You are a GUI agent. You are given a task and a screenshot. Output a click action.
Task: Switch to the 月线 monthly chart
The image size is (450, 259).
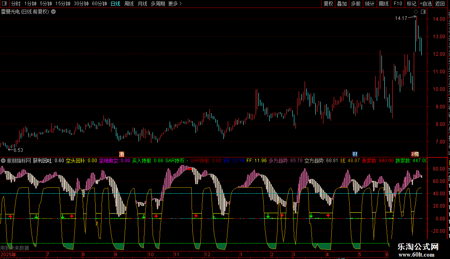point(142,4)
